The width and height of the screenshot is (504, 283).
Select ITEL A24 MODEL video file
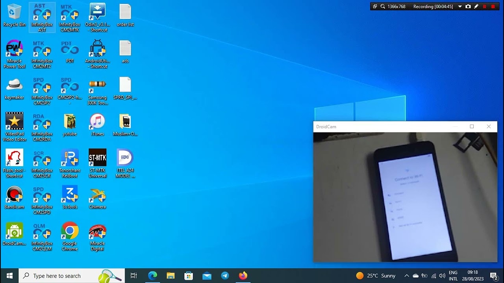click(125, 164)
